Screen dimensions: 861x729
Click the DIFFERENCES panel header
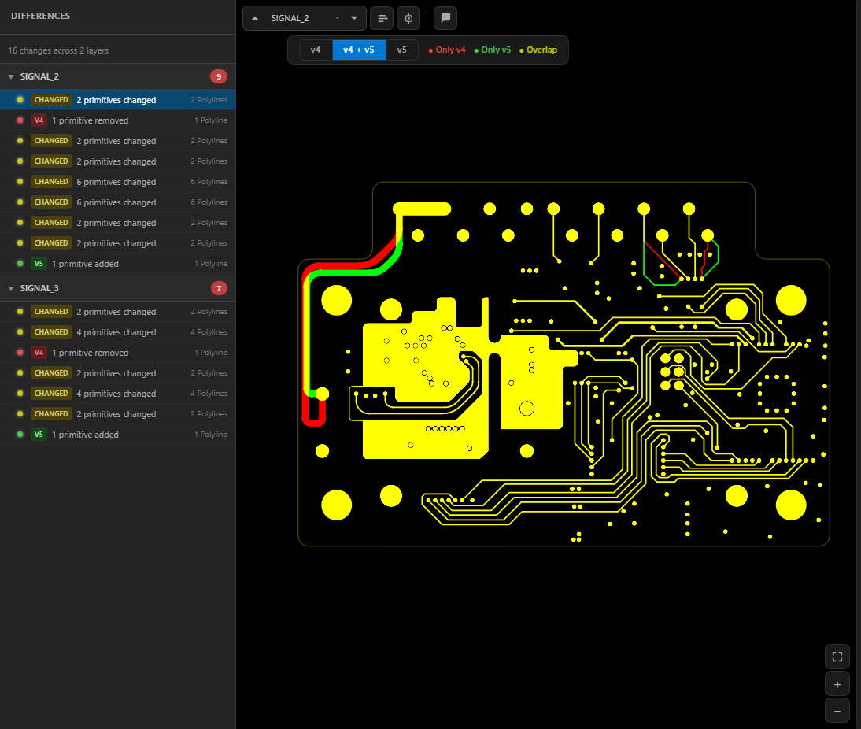41,16
